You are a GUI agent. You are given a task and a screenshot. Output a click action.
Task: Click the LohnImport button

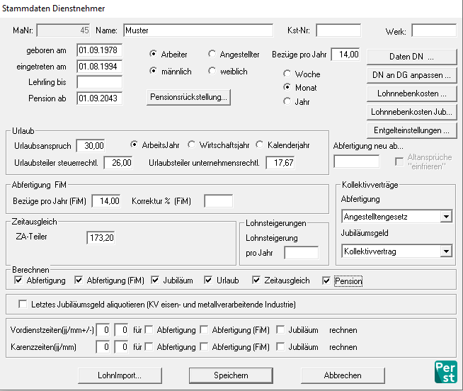pos(120,375)
